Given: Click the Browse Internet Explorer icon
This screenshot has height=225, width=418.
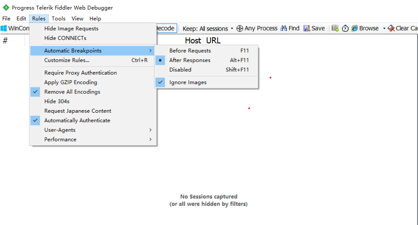Looking at the screenshot, I should tap(354, 28).
